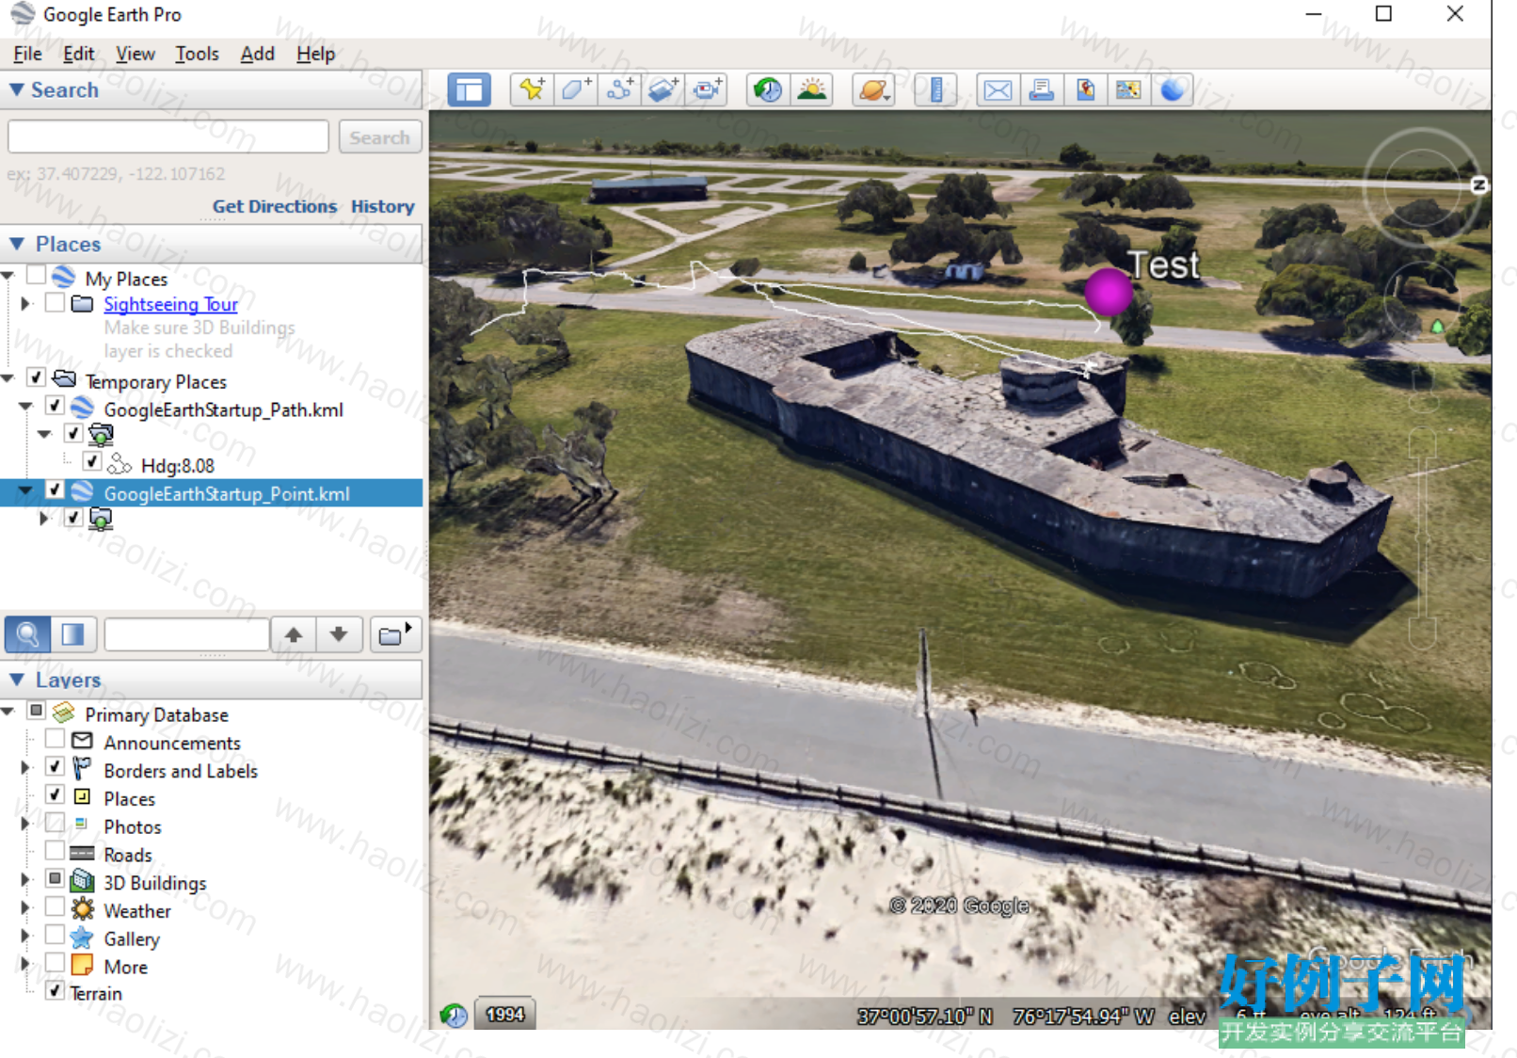Screen dimensions: 1517x1058
Task: Click the Get Directions link
Action: 275,206
